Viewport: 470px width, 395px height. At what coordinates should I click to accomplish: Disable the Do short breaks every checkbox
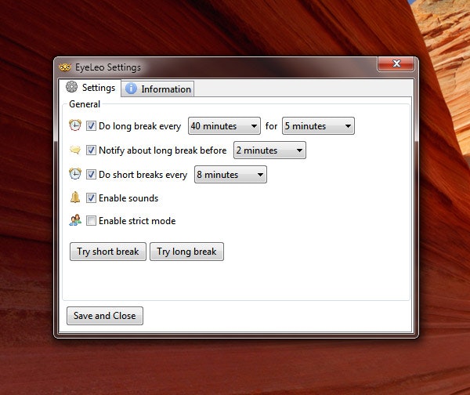point(91,174)
